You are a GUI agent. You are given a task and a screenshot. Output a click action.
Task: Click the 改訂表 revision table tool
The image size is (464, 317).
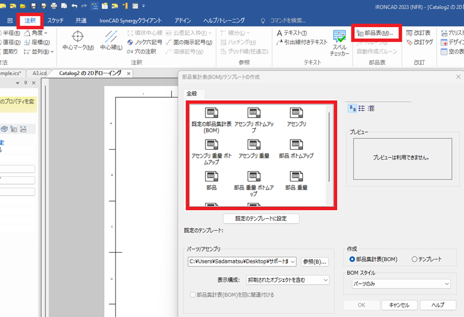pyautogui.click(x=418, y=33)
